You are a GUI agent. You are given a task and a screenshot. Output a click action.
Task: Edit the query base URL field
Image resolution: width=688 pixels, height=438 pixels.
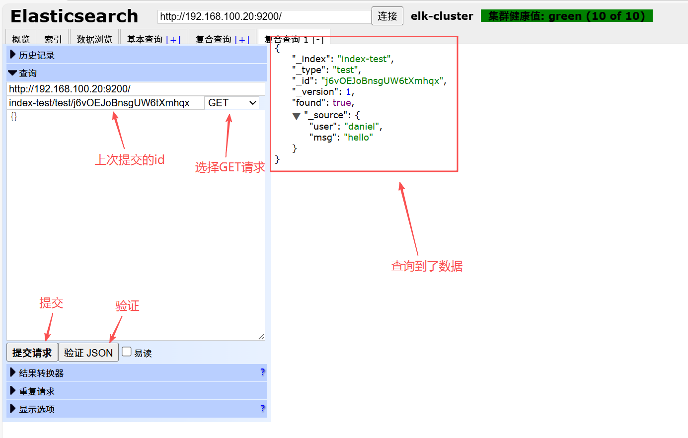tap(136, 89)
